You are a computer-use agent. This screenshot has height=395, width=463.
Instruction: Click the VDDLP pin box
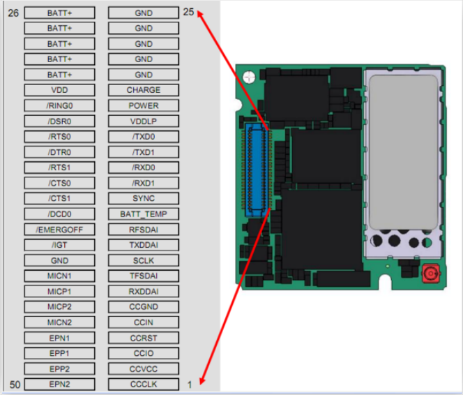144,121
